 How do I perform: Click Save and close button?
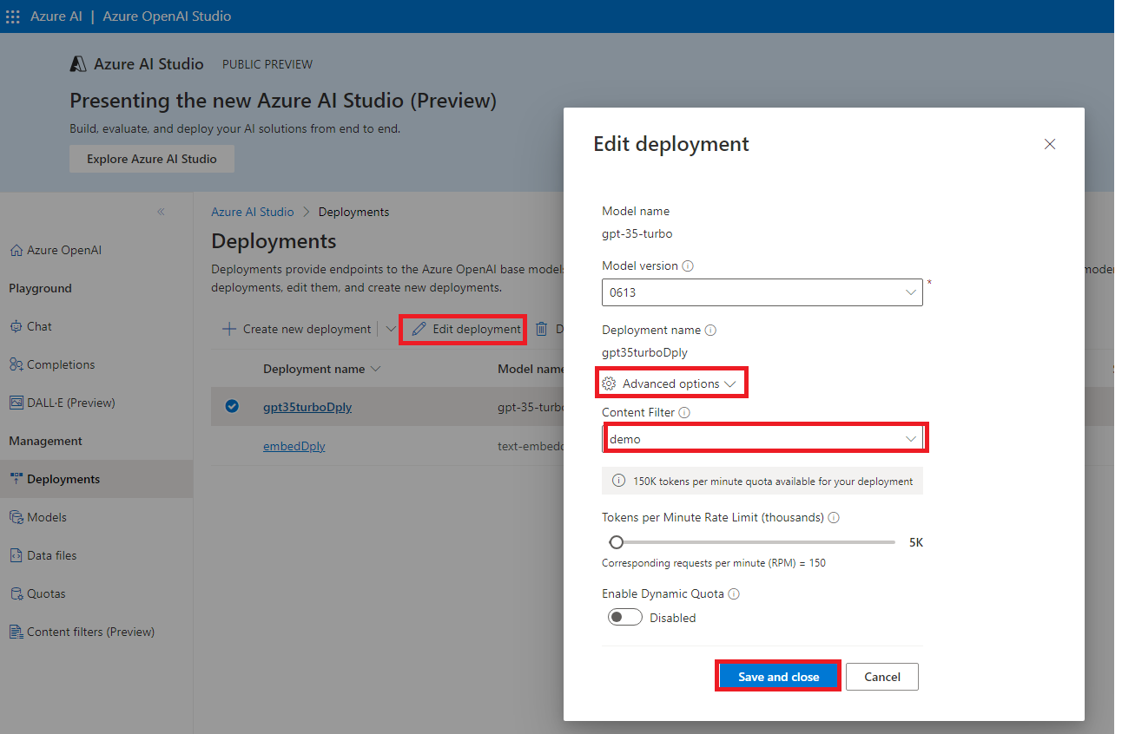[778, 677]
